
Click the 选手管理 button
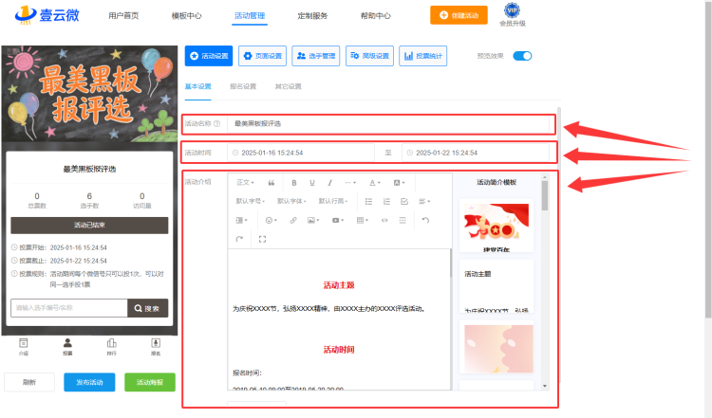click(x=316, y=56)
